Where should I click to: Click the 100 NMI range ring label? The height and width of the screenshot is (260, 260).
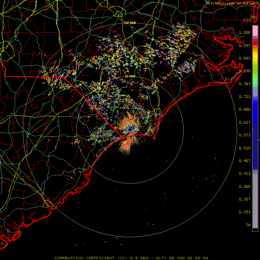(x=130, y=23)
